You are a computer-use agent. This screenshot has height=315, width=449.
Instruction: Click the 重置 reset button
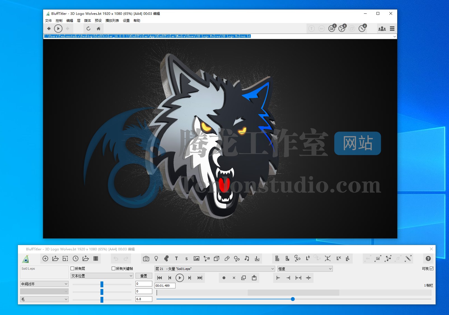click(x=144, y=276)
